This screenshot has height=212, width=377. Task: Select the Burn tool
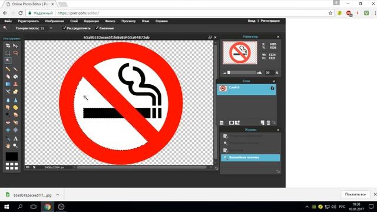16,115
